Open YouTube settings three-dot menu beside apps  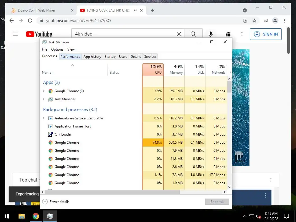coord(242,34)
